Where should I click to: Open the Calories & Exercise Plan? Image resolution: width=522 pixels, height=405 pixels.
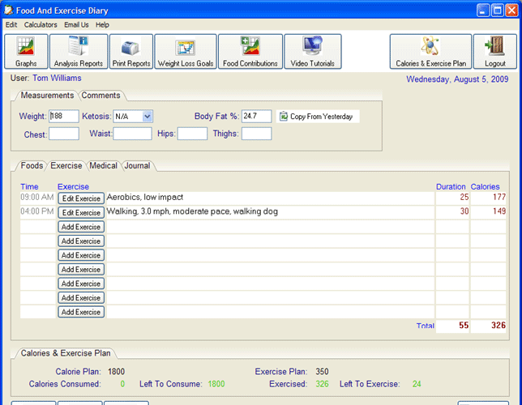[x=430, y=51]
